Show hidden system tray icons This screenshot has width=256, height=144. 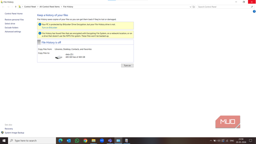211,141
